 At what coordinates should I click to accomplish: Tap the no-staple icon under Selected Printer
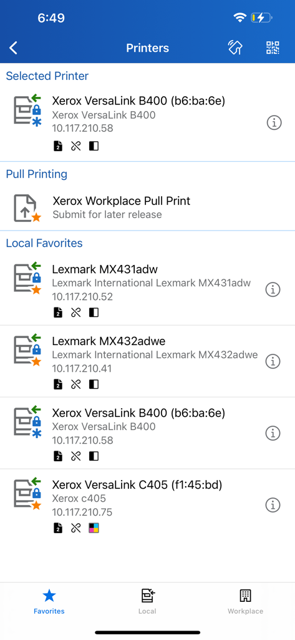[76, 146]
